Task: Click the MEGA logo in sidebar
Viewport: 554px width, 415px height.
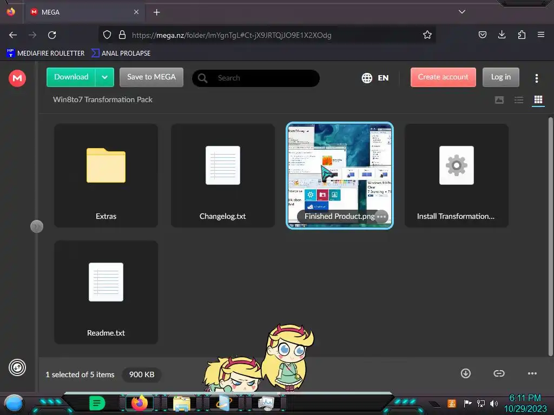Action: [x=17, y=78]
